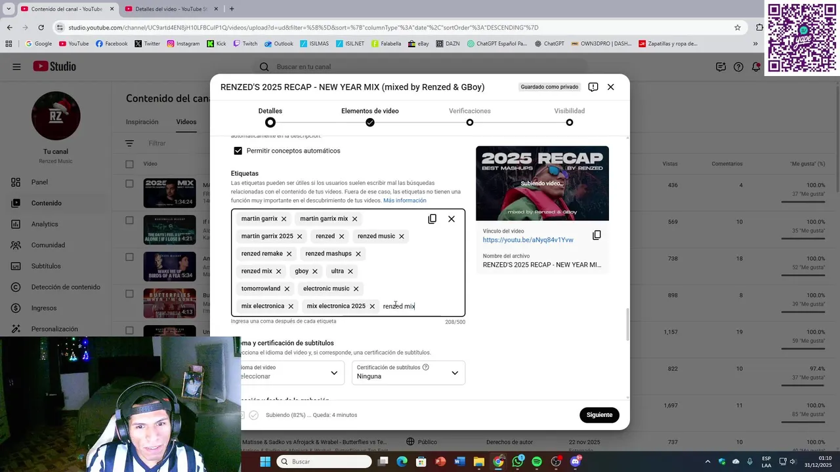Click the YouTube Studio logo

[54, 67]
